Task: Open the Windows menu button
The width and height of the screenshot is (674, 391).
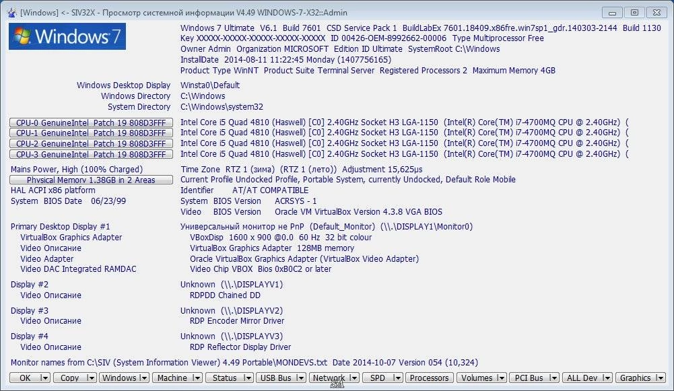Action: click(119, 378)
